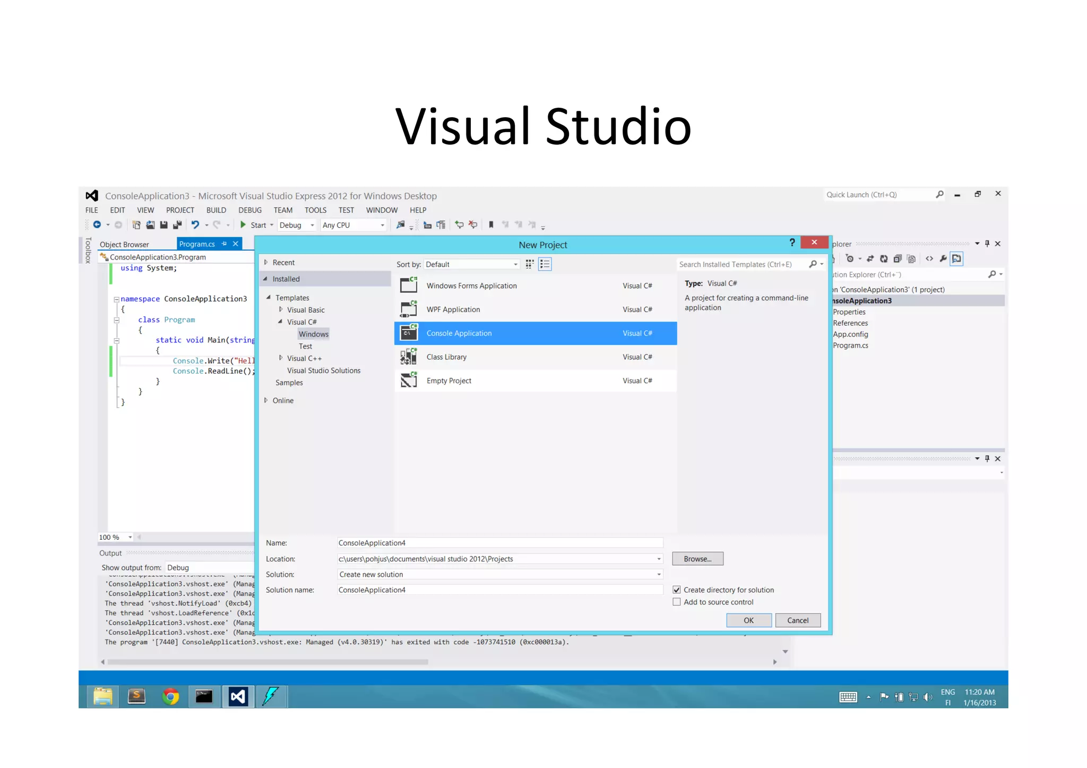Screen dimensions: 1087x768
Task: Uncheck Create directory for solution
Action: [x=677, y=590]
